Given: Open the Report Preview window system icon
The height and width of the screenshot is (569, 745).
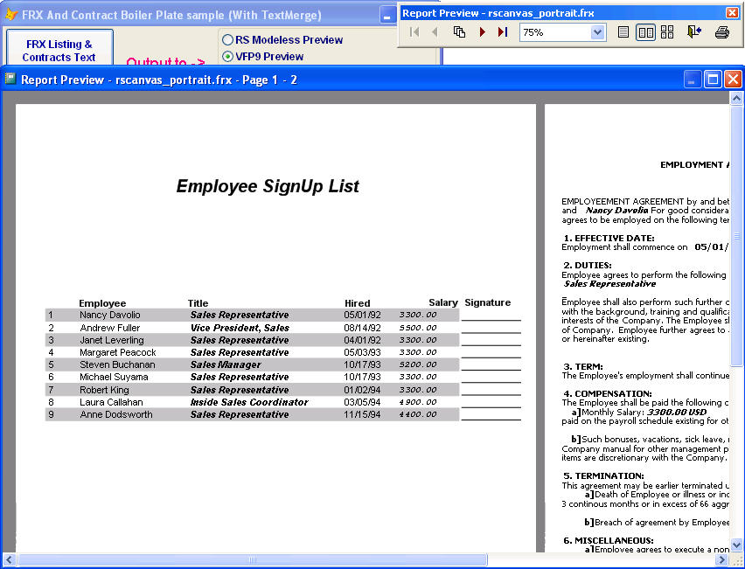Looking at the screenshot, I should coord(10,79).
